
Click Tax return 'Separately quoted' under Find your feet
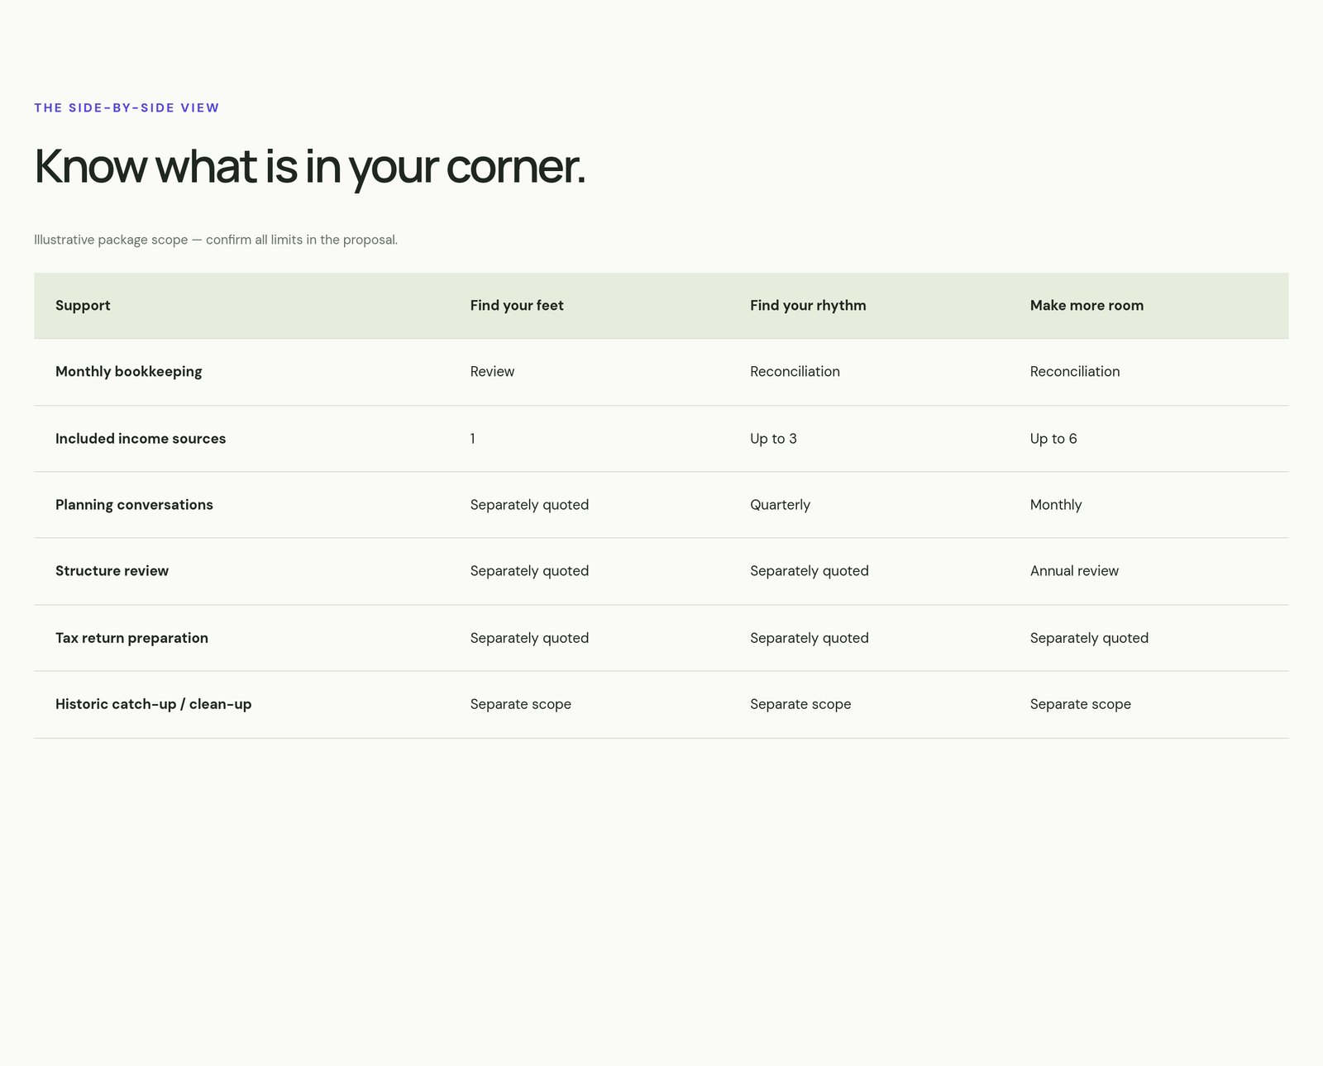click(x=529, y=638)
